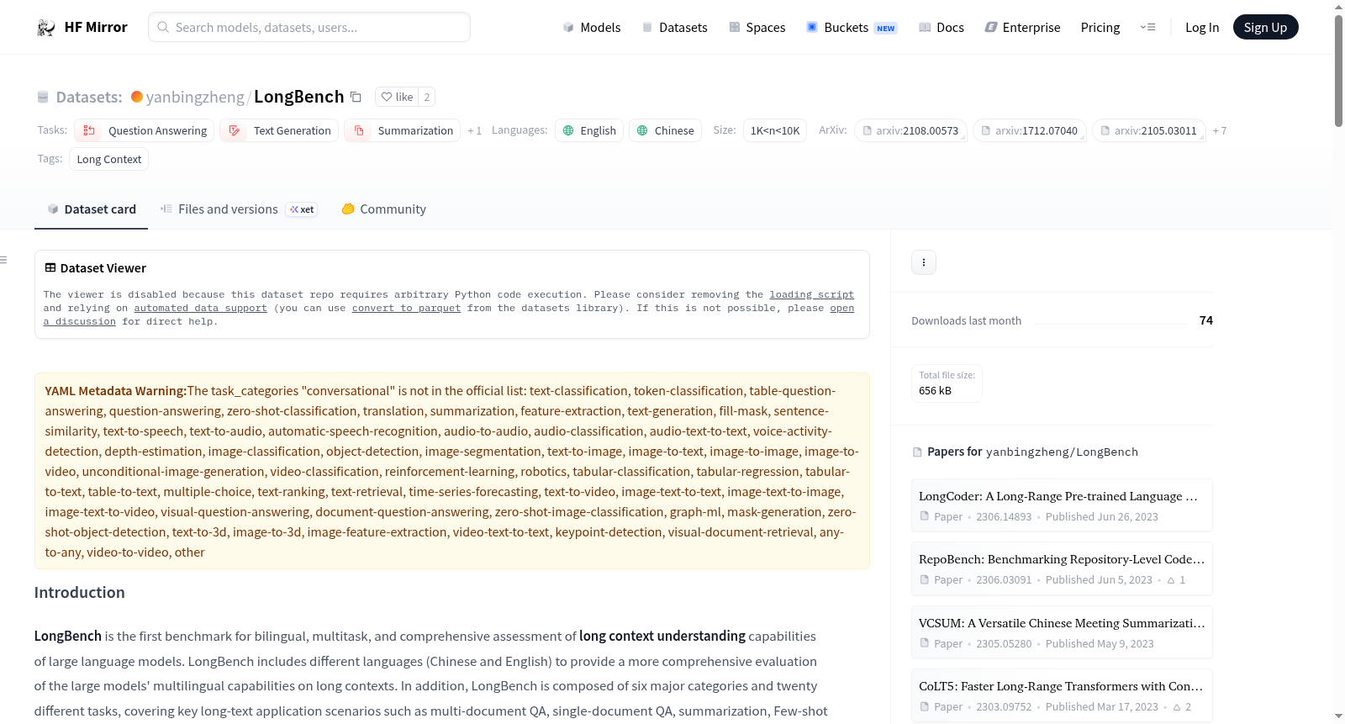Switch to the Dataset card tab

tap(91, 209)
